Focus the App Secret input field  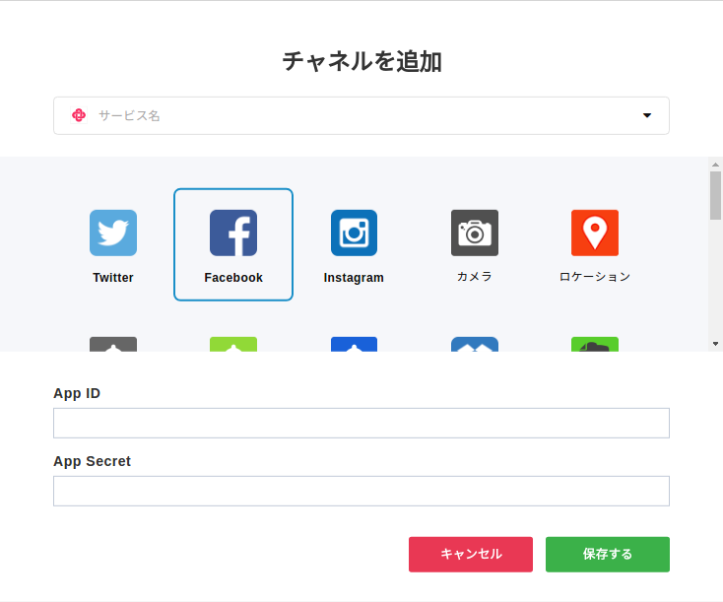tap(361, 491)
